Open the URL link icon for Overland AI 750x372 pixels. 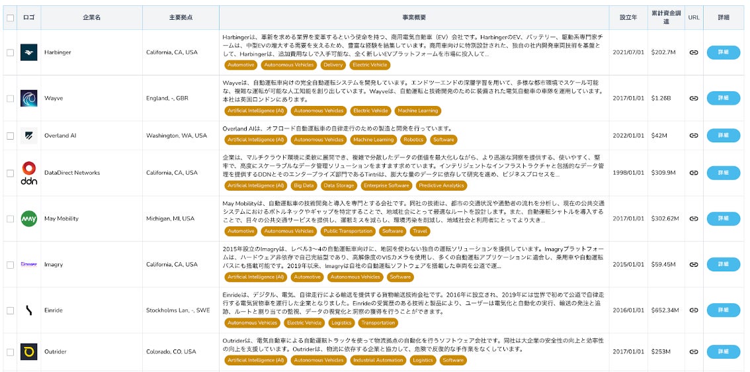coord(694,136)
